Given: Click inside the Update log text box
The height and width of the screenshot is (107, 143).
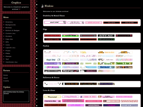Looking at the screenshot, I should [16, 96].
